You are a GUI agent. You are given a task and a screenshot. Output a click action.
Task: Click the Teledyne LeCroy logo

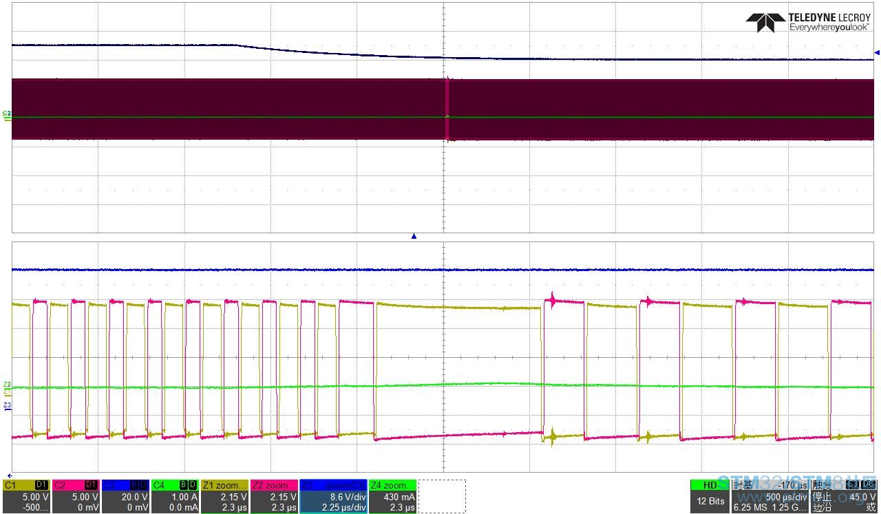pos(808,22)
